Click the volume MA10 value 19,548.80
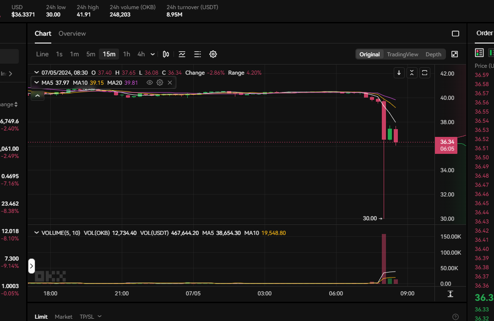The height and width of the screenshot is (321, 494). point(273,233)
